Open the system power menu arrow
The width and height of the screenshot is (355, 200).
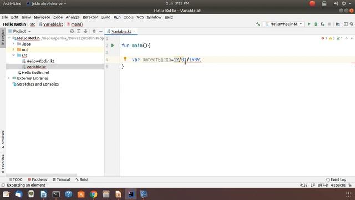click(350, 3)
